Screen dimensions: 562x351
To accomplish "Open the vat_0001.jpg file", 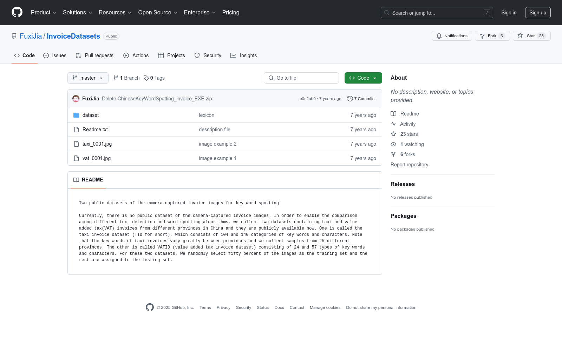I will pos(97,158).
